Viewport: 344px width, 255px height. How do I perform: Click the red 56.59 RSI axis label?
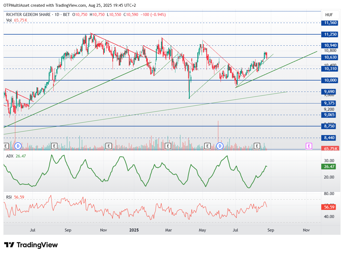pos(329,207)
